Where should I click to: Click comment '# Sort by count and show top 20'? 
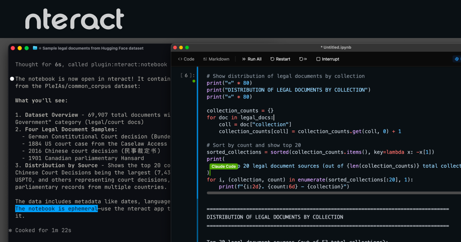click(254, 145)
